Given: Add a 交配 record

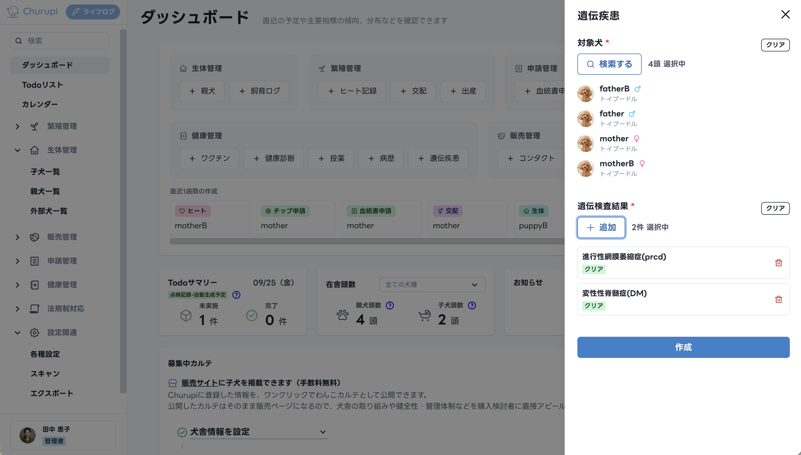Looking at the screenshot, I should [x=413, y=91].
